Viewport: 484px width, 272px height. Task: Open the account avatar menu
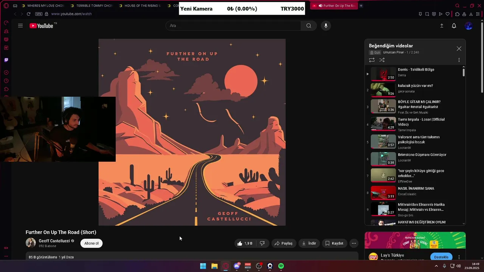click(468, 26)
